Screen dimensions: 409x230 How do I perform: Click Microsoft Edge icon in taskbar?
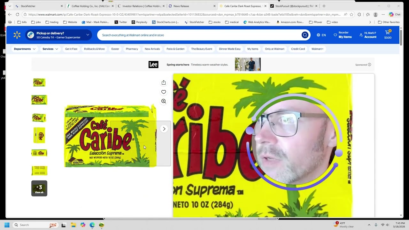click(92, 225)
